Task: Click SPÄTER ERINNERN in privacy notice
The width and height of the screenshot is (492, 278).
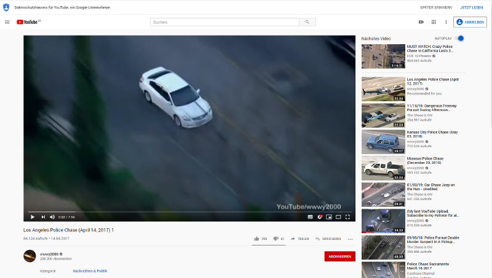Action: click(436, 7)
